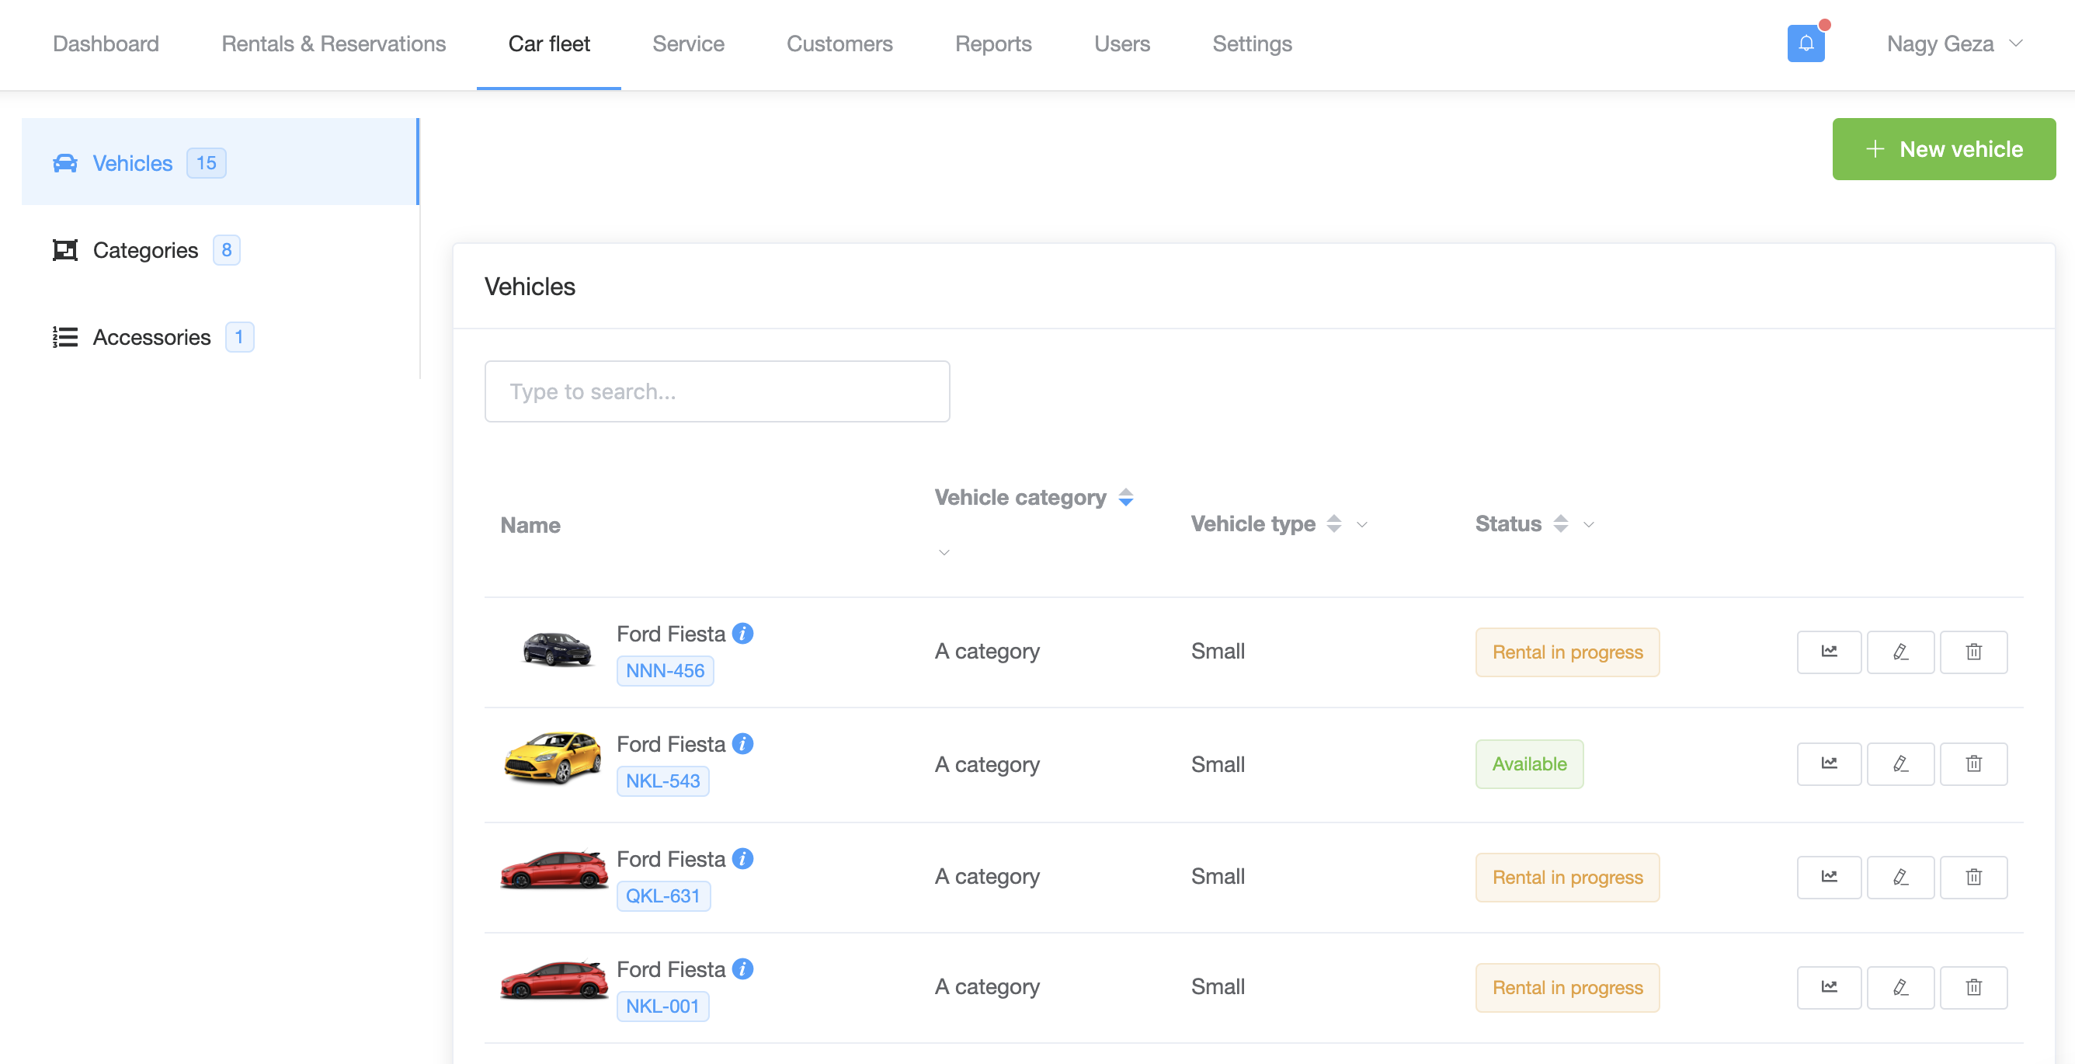Sort table by Vehicle type
This screenshot has width=2075, height=1064.
click(x=1334, y=523)
